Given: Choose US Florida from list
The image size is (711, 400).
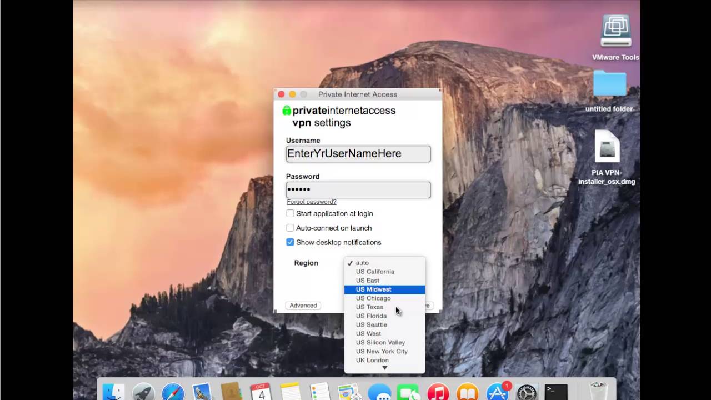Looking at the screenshot, I should pyautogui.click(x=384, y=316).
